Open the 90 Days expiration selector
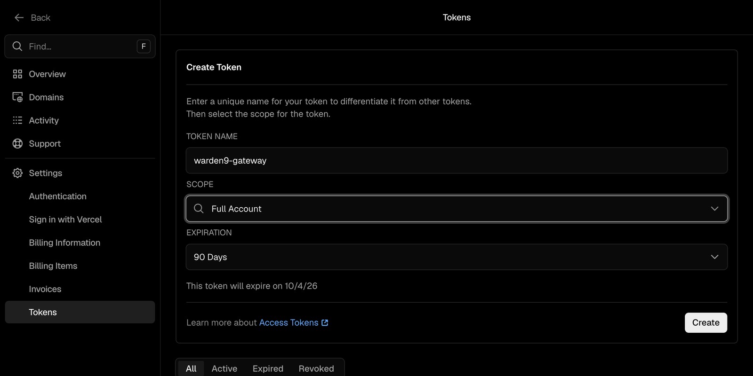The image size is (753, 376). tap(457, 257)
